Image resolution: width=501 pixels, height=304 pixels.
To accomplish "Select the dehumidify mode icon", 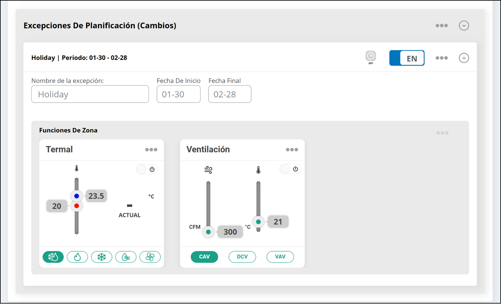I will pyautogui.click(x=126, y=257).
